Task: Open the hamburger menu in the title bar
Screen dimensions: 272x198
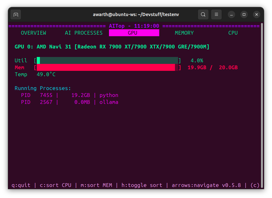Action: pyautogui.click(x=216, y=14)
